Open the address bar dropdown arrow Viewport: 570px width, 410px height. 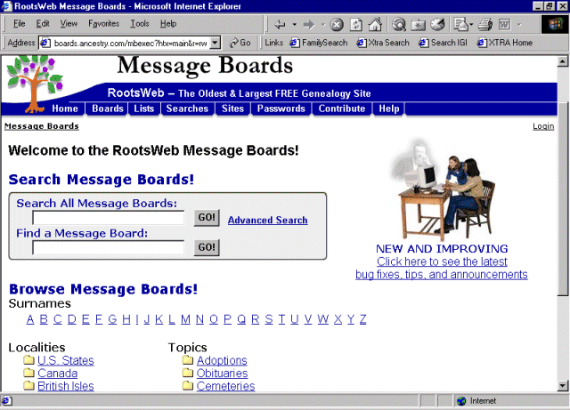216,43
